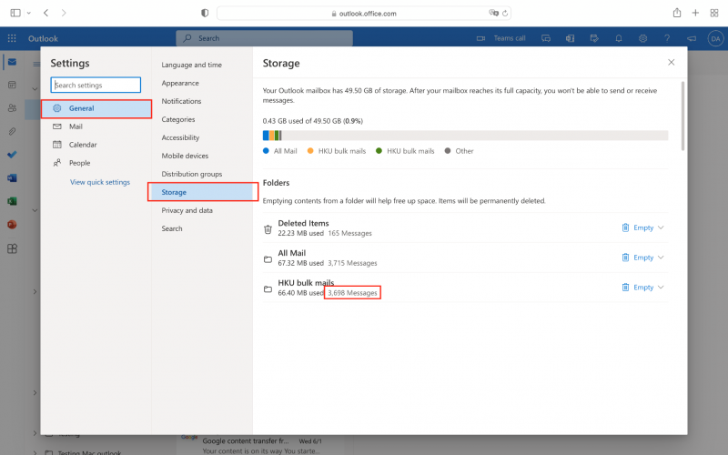Show Safari tab overview

pos(714,13)
